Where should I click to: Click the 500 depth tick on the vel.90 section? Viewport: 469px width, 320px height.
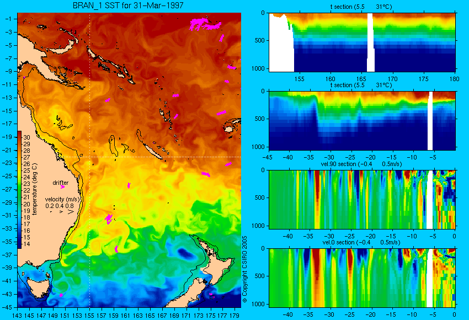(259, 198)
